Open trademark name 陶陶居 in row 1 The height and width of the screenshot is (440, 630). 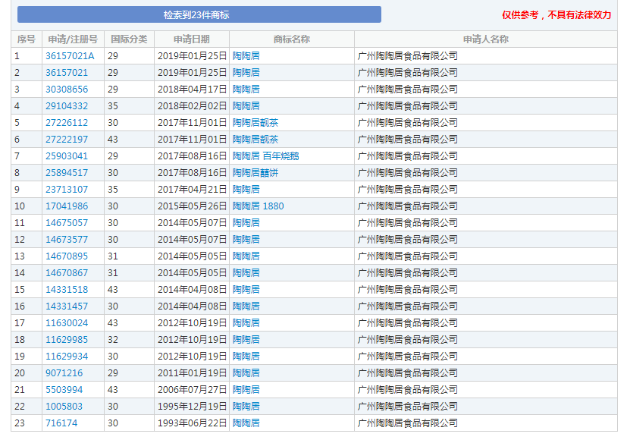coord(246,56)
